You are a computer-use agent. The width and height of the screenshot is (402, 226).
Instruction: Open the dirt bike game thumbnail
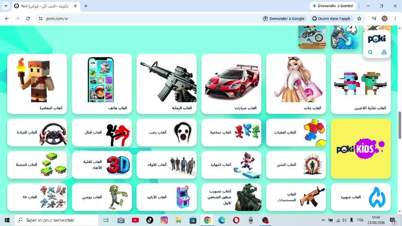point(312,37)
